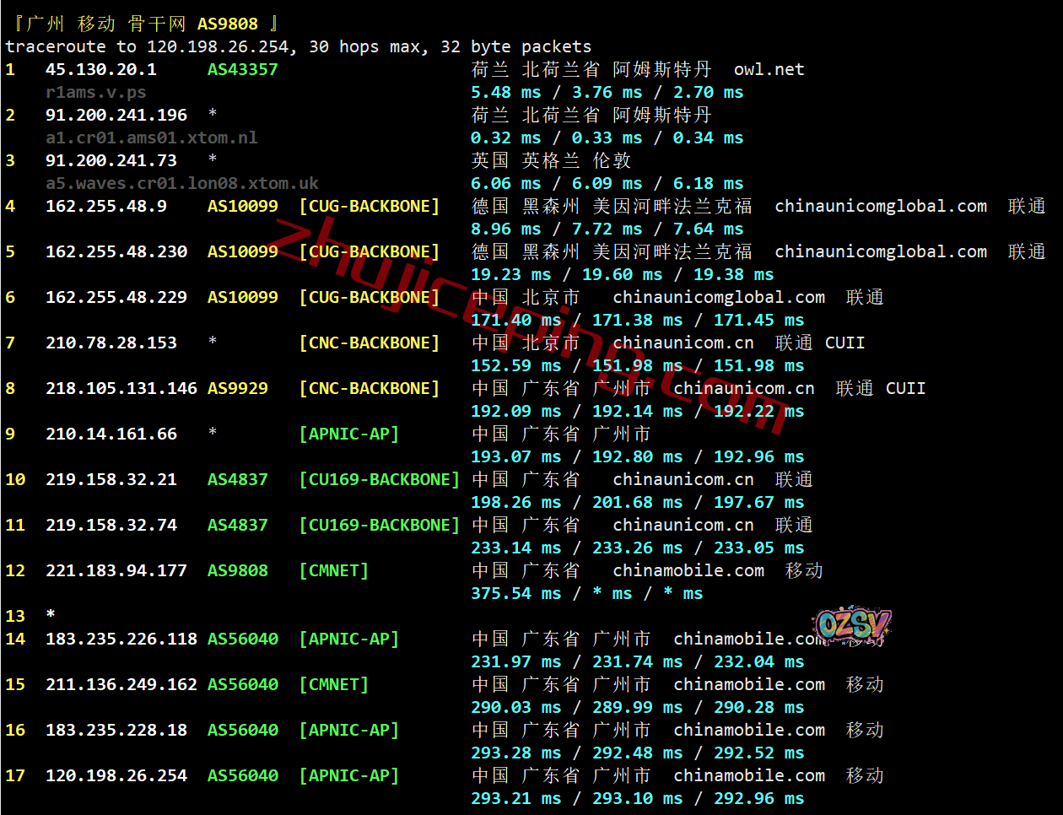The height and width of the screenshot is (815, 1063).
Task: Click hostname a5.waves.cr01.lon08.xtom.uk
Action: (181, 183)
